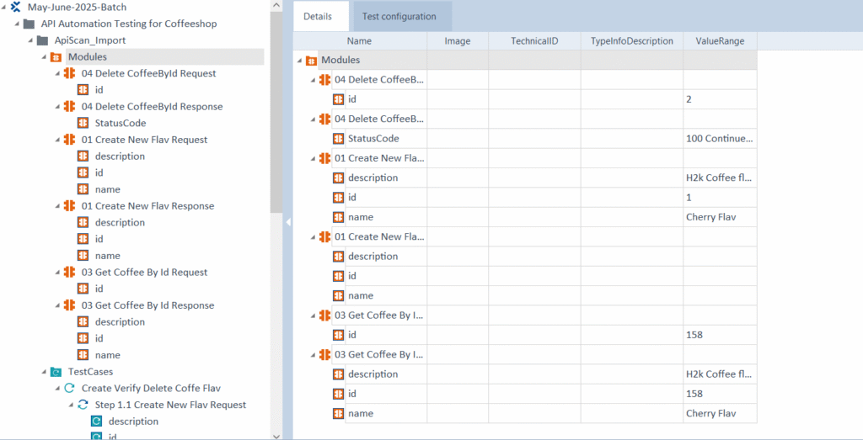
Task: Select 03 Get Coffee By Id Request in tree
Action: (x=144, y=273)
